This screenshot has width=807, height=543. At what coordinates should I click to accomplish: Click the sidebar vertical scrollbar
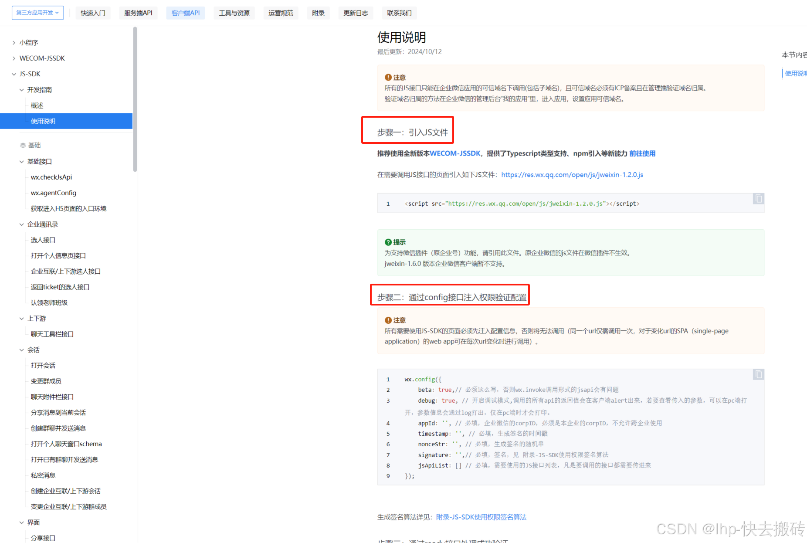click(x=135, y=99)
